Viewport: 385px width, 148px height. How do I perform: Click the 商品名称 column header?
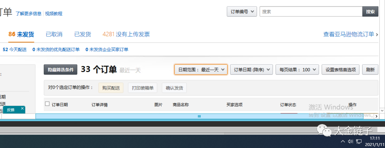[181, 105]
